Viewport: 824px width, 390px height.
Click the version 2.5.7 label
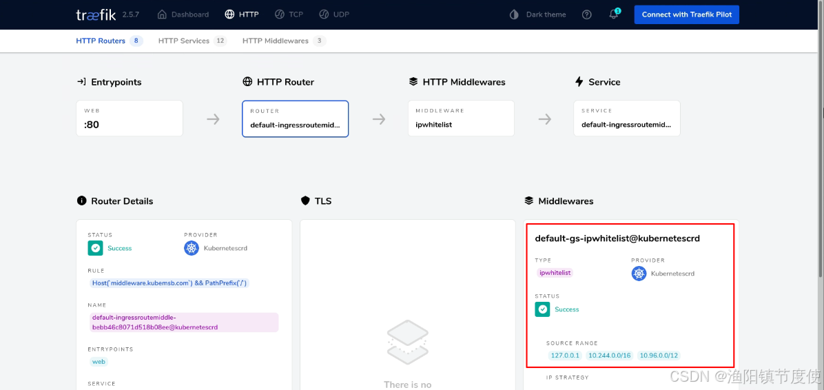tap(131, 14)
